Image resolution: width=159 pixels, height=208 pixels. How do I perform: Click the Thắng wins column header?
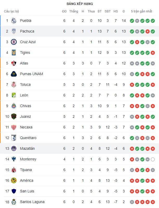tap(74, 11)
